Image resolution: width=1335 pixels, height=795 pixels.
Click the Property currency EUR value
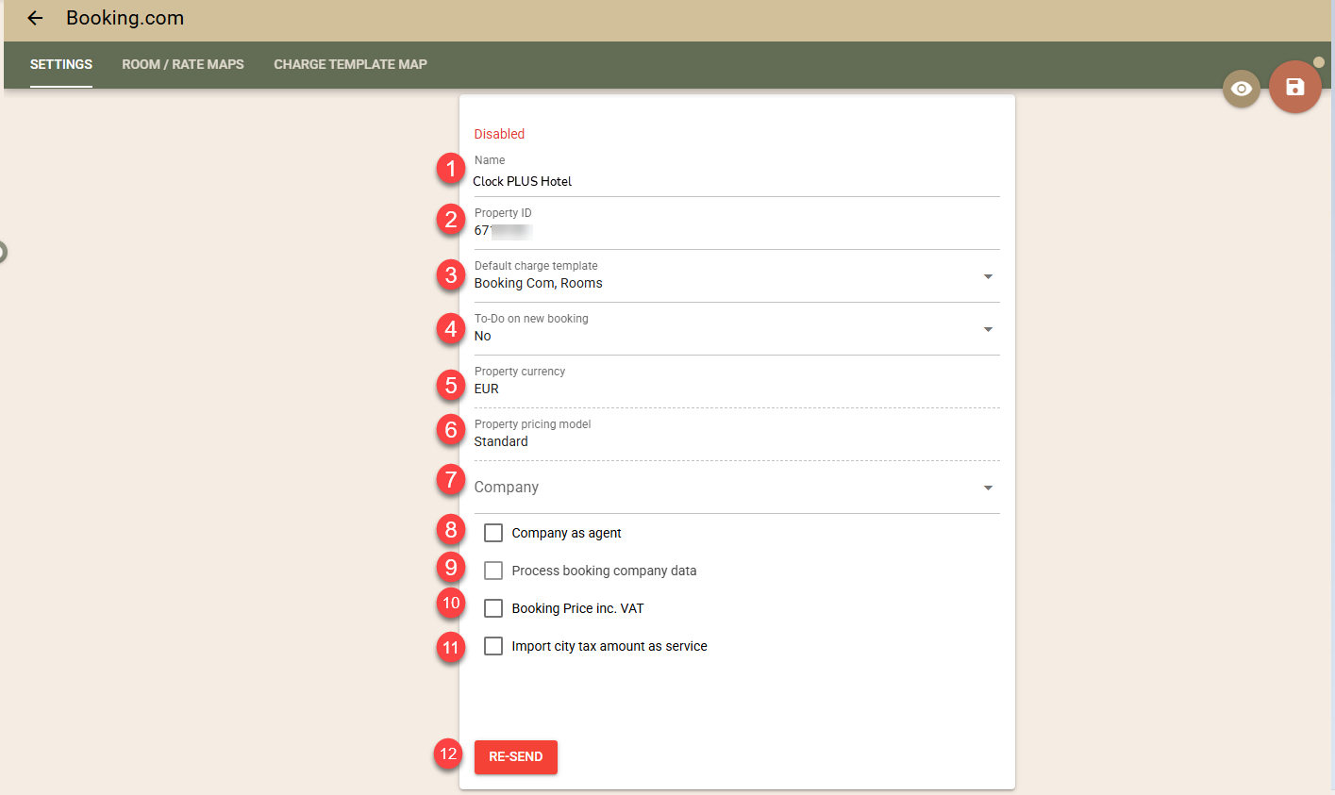coord(487,389)
